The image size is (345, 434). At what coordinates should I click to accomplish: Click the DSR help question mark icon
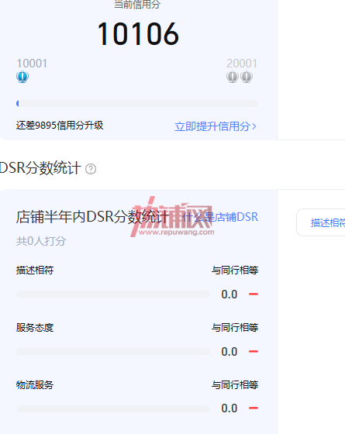(x=91, y=169)
